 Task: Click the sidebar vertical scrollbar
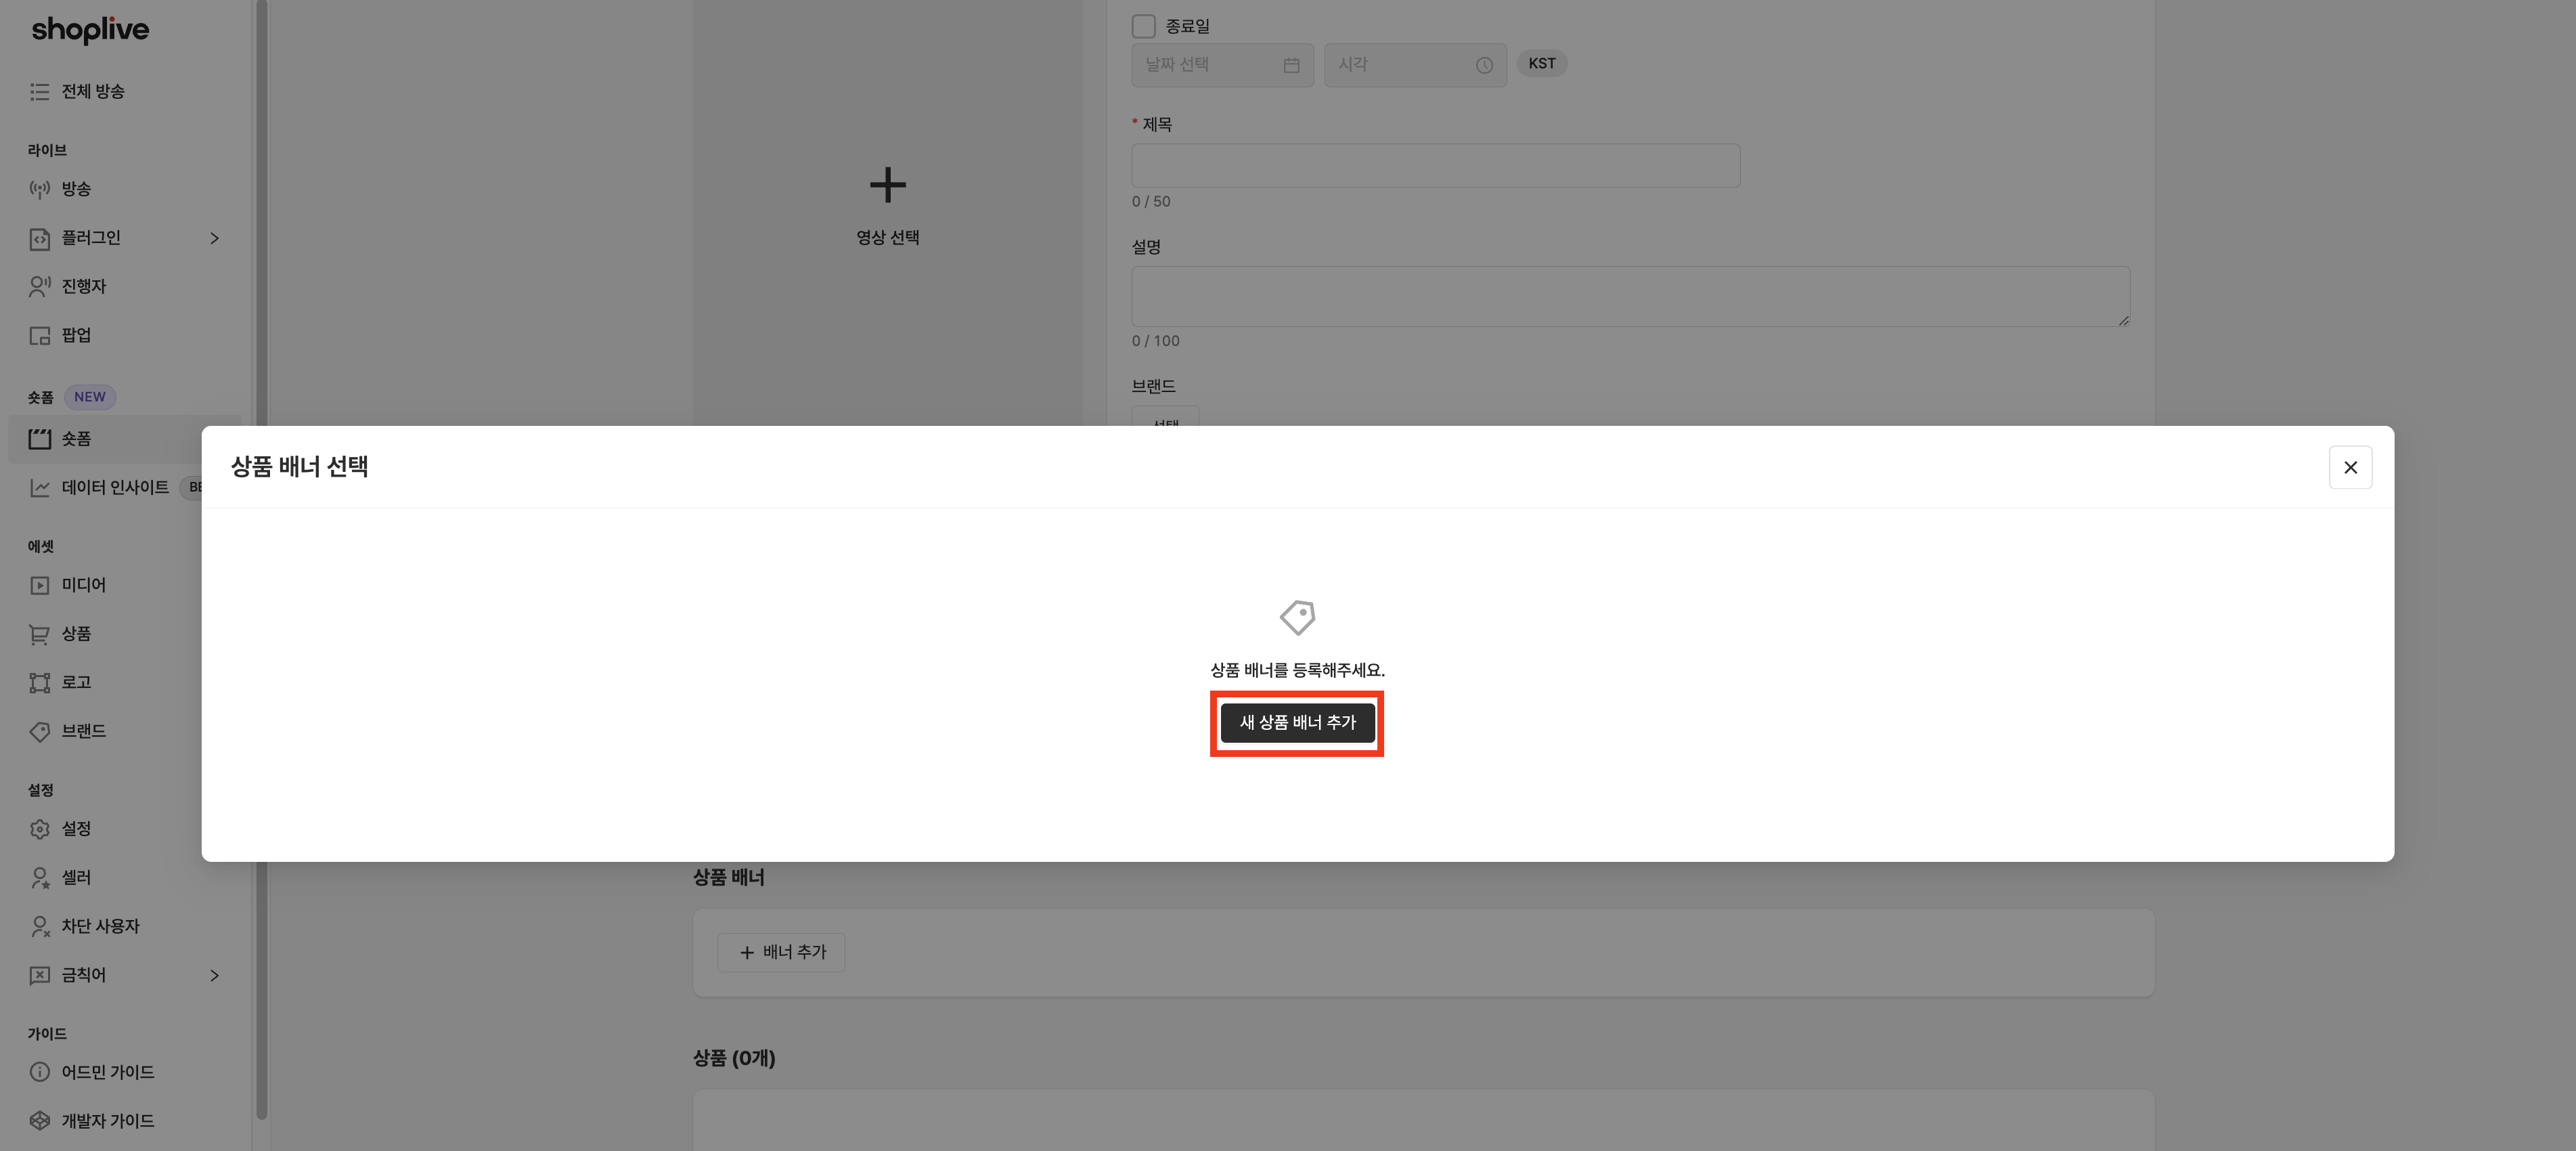click(261, 560)
